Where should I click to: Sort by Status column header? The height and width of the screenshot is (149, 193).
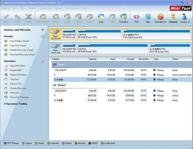tap(182, 59)
